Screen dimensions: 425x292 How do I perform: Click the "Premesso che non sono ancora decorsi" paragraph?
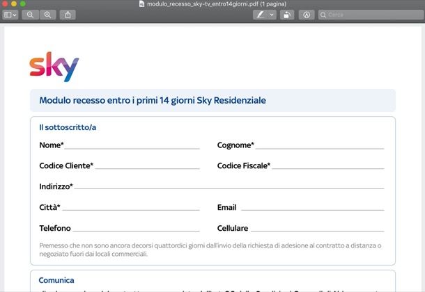click(210, 250)
